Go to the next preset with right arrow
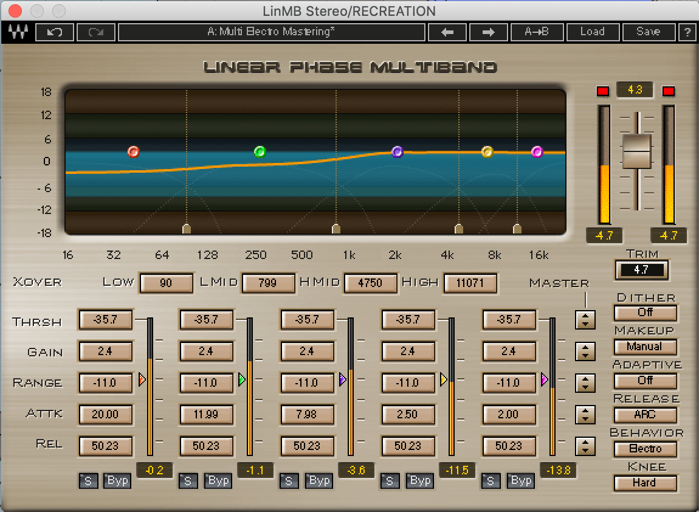 [489, 32]
